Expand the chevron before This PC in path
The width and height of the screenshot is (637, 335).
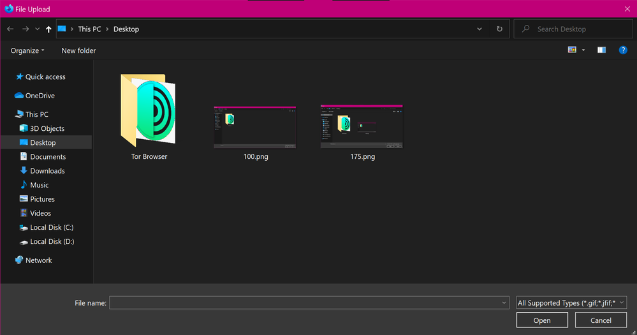point(72,29)
